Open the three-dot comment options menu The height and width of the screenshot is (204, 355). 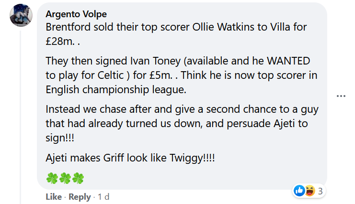tap(341, 96)
